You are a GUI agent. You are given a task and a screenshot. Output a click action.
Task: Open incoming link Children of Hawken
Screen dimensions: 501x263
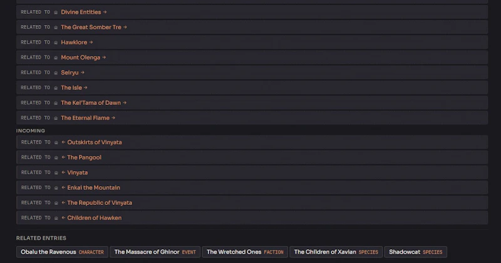(91, 218)
